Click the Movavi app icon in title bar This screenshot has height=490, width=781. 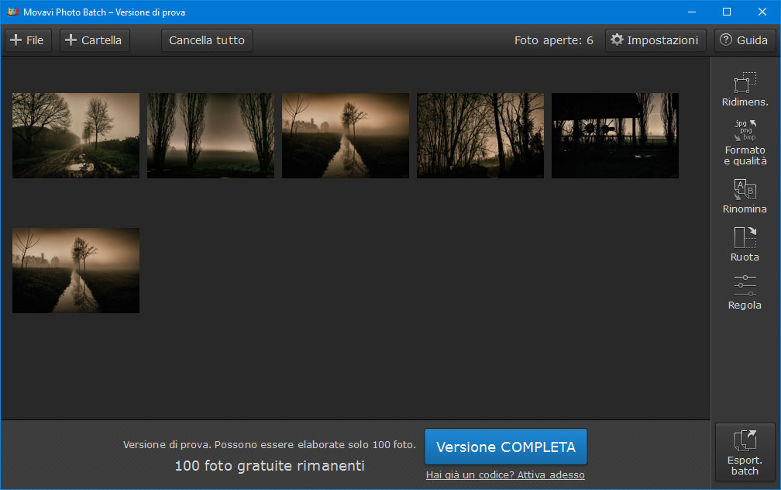click(x=12, y=12)
